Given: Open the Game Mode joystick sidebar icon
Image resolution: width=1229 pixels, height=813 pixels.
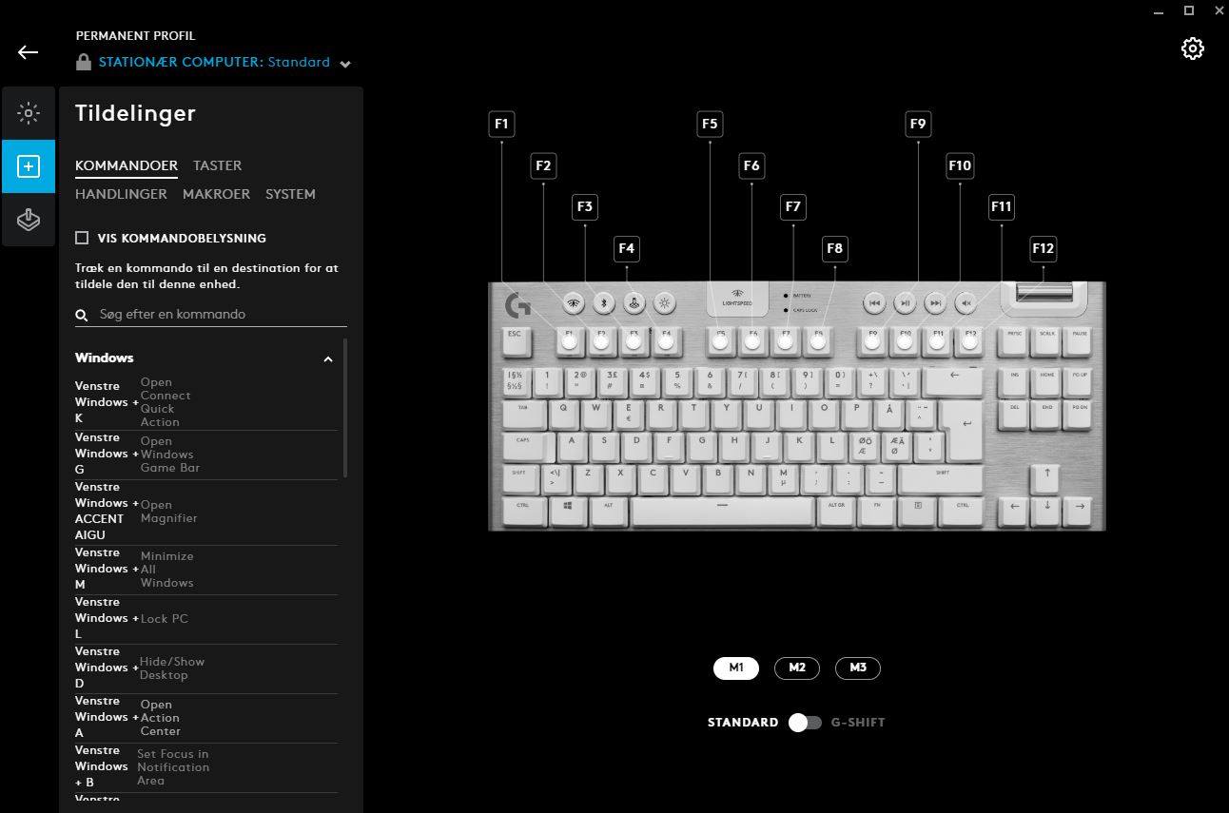Looking at the screenshot, I should pos(29,220).
